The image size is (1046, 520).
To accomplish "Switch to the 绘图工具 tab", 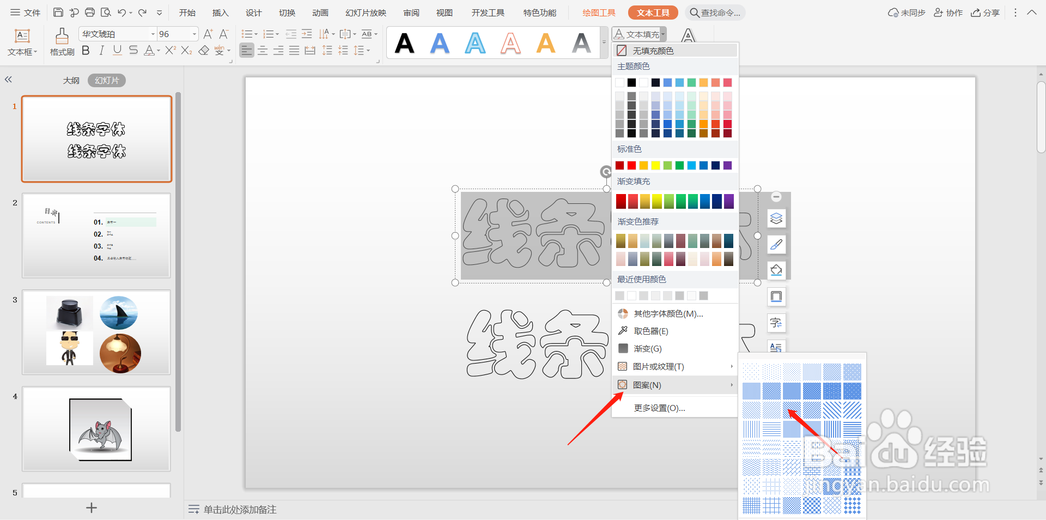I will (x=599, y=13).
